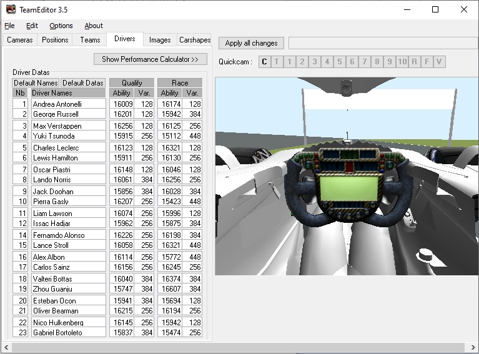
Task: Switch to the Positions tab
Action: [55, 40]
